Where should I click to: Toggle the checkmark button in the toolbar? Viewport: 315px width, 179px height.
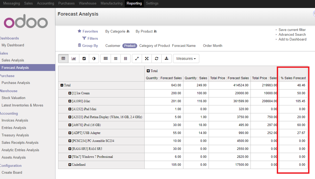click(84, 59)
